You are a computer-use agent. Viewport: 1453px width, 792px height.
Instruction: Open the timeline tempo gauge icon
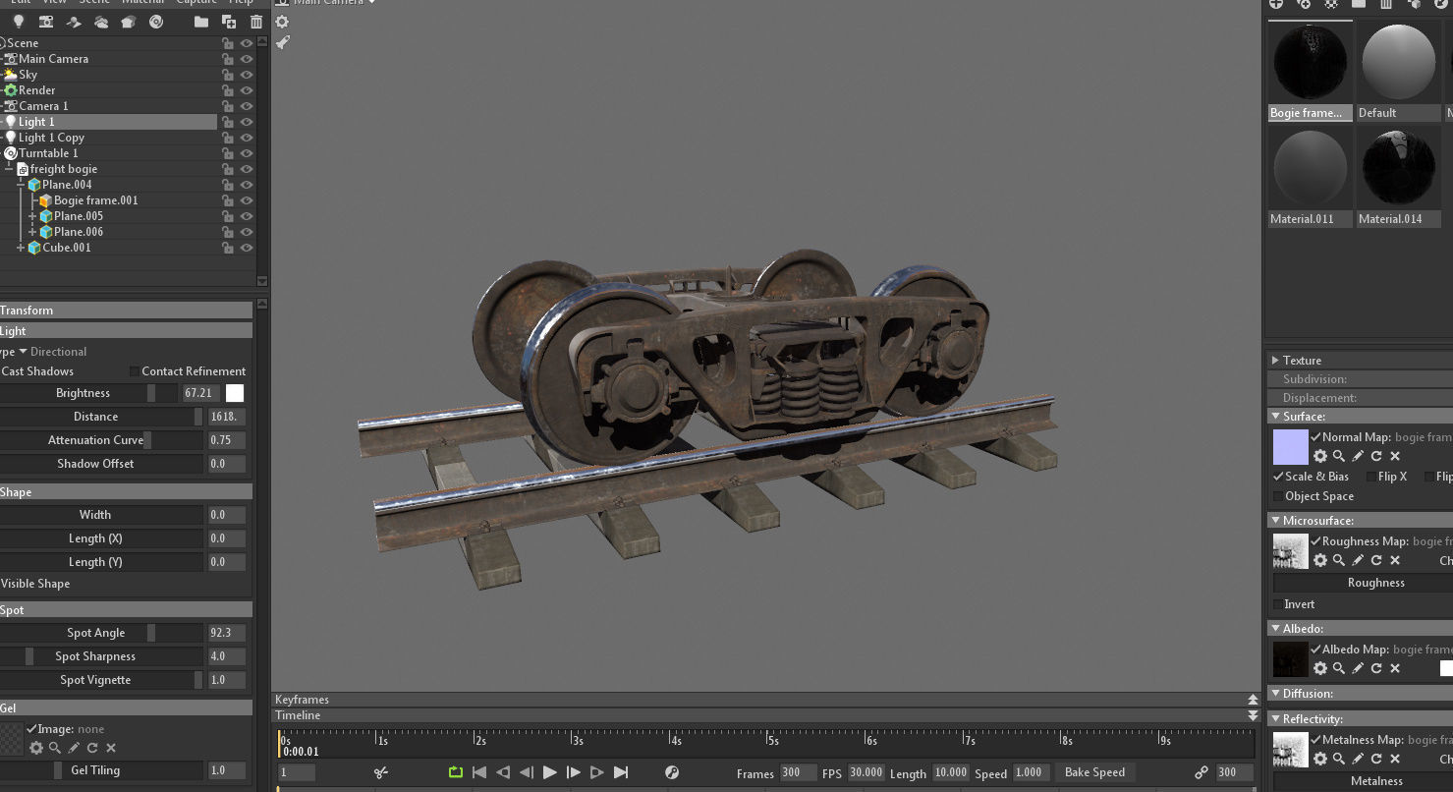[672, 772]
